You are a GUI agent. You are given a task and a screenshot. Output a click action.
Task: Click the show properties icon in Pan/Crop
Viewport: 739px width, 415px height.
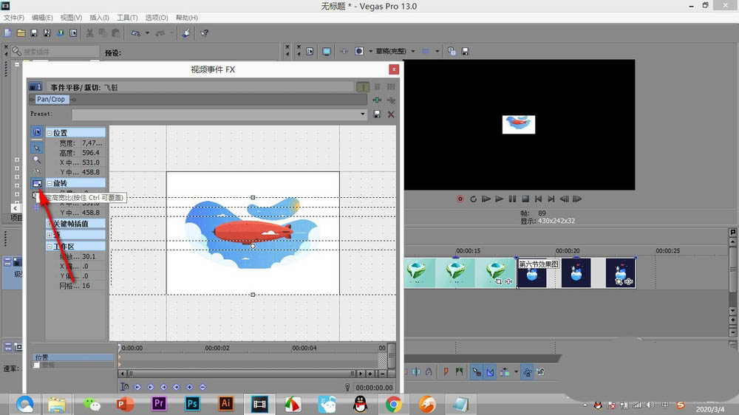(36, 133)
